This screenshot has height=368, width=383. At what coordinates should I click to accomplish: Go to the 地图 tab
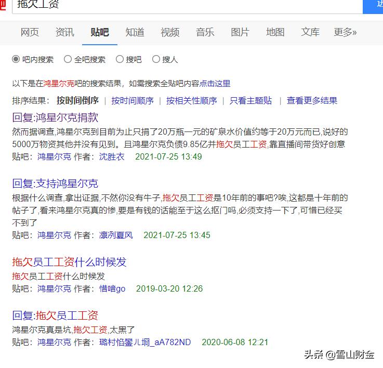pos(275,32)
